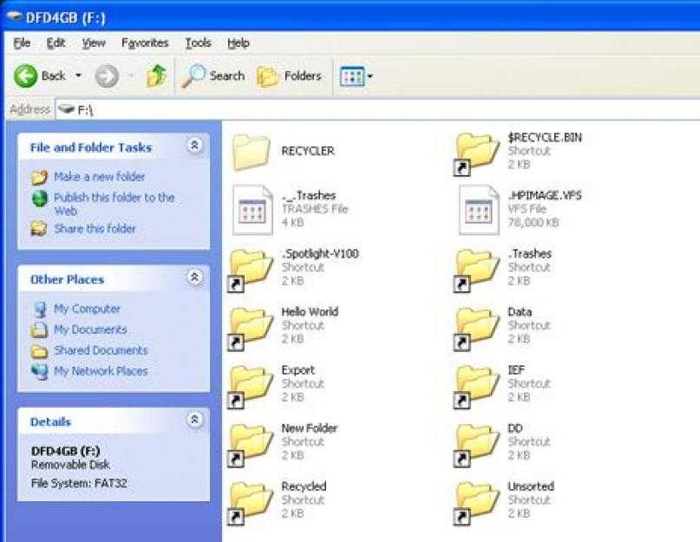
Task: Click the green Back arrow button
Action: click(25, 76)
